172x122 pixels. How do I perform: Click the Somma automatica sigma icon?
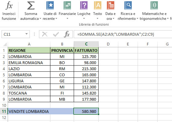pos(31,5)
